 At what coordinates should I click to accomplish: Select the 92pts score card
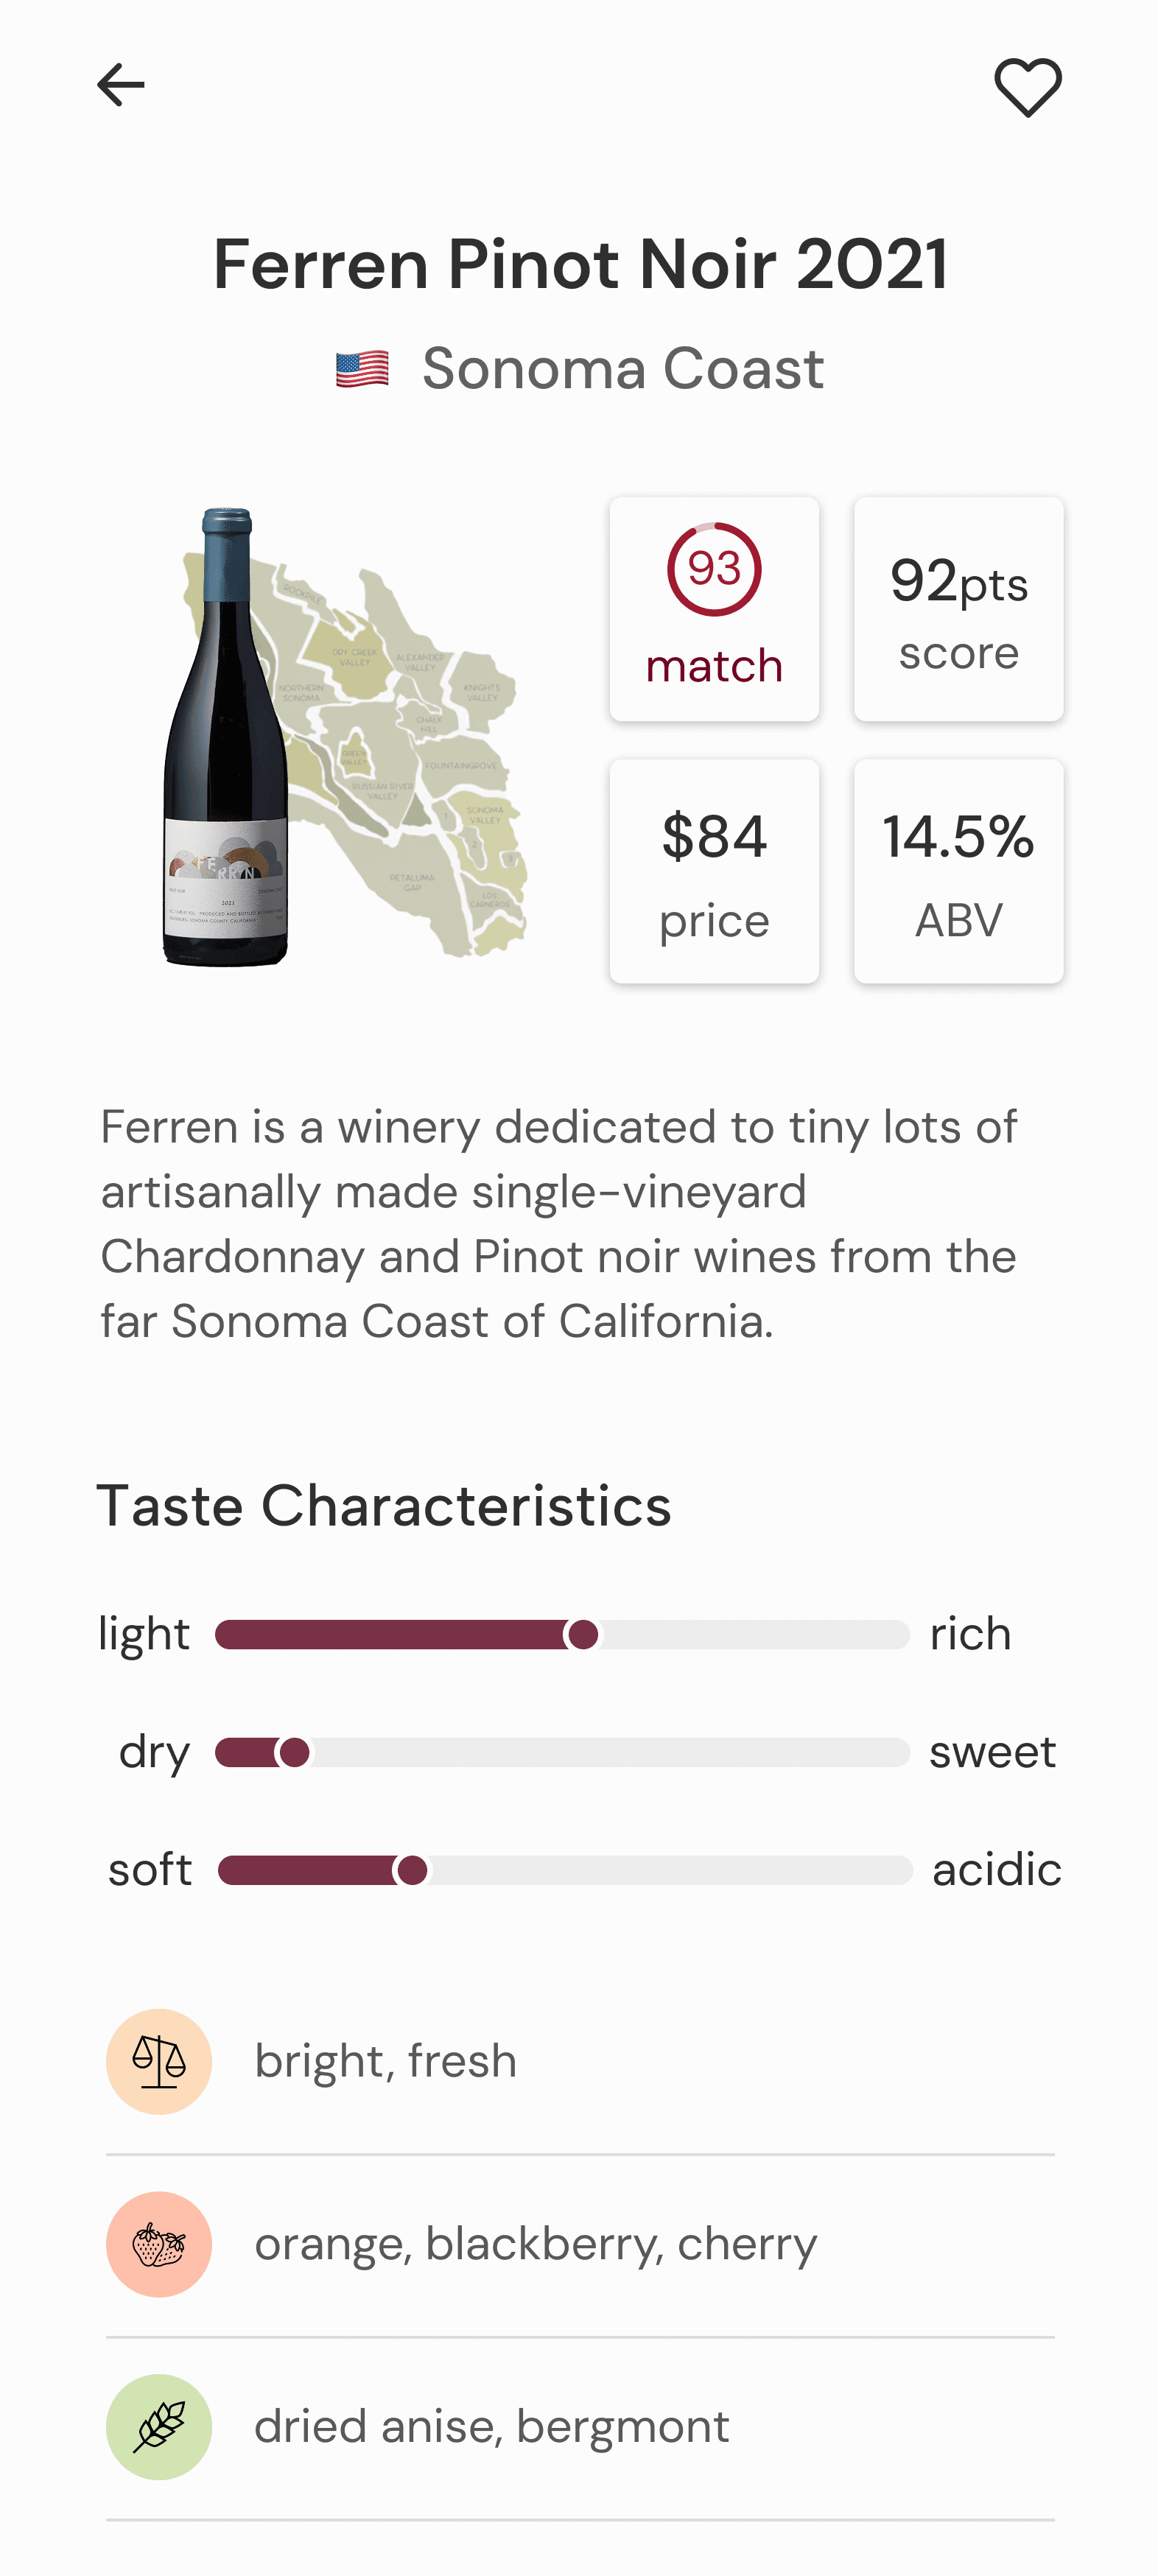[958, 609]
